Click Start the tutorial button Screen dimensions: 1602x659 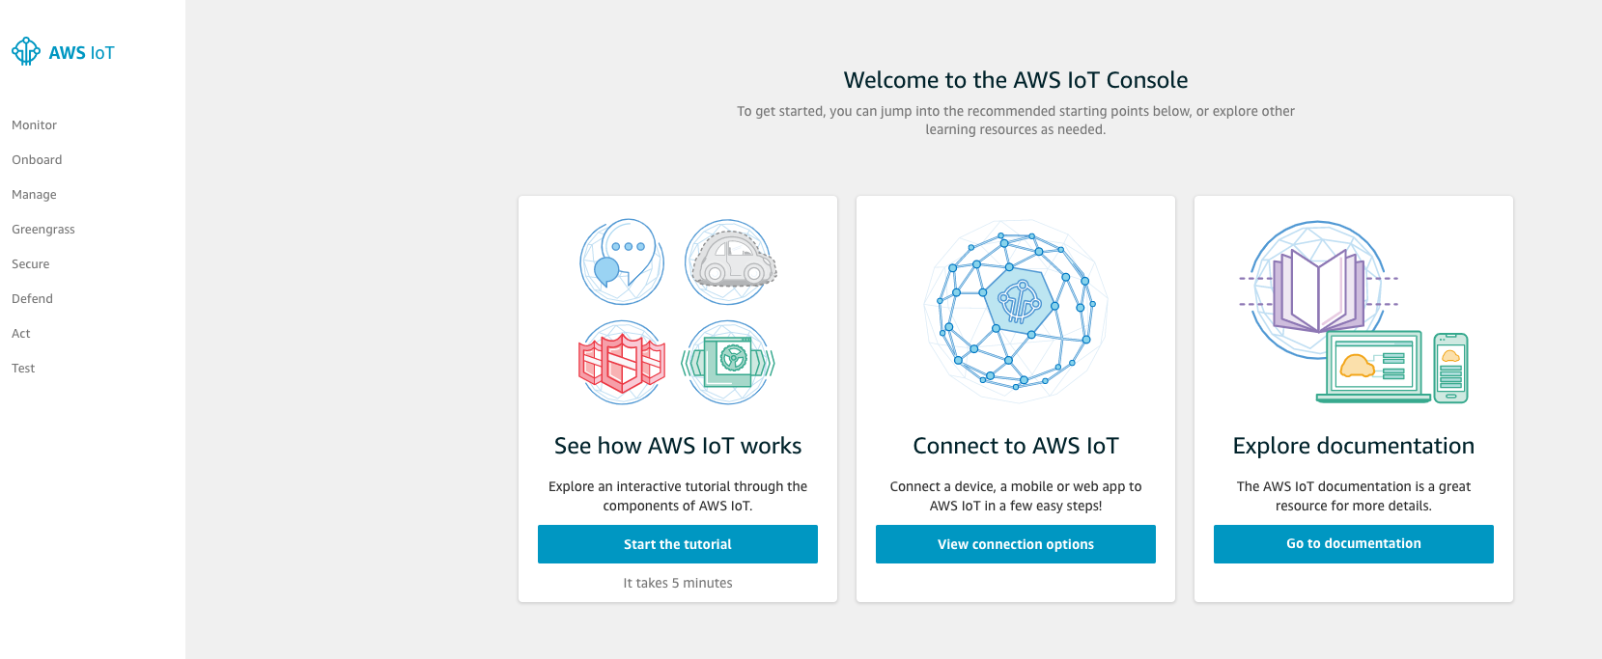click(x=678, y=544)
